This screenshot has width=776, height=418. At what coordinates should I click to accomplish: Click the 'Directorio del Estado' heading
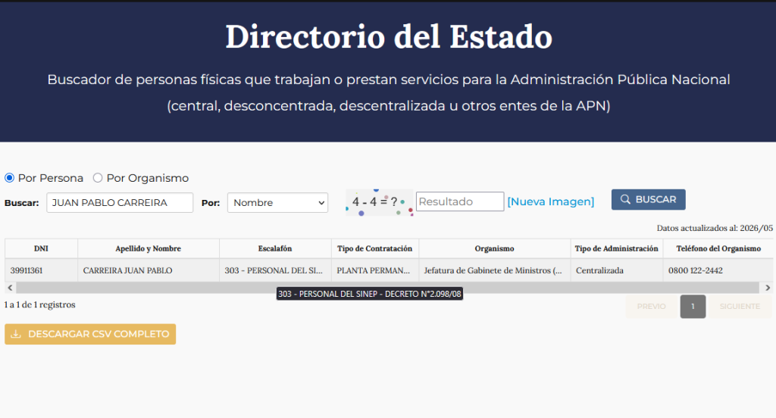[x=389, y=36]
